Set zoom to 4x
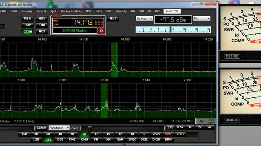The width and height of the screenshot is (261, 146). click(x=210, y=127)
